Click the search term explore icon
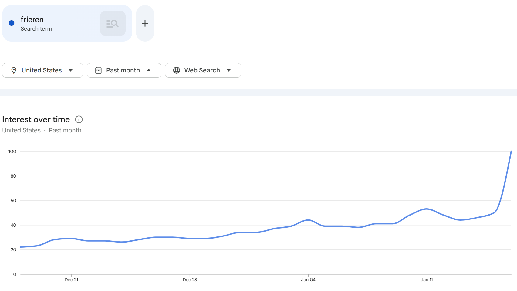The height and width of the screenshot is (291, 517). [x=113, y=23]
